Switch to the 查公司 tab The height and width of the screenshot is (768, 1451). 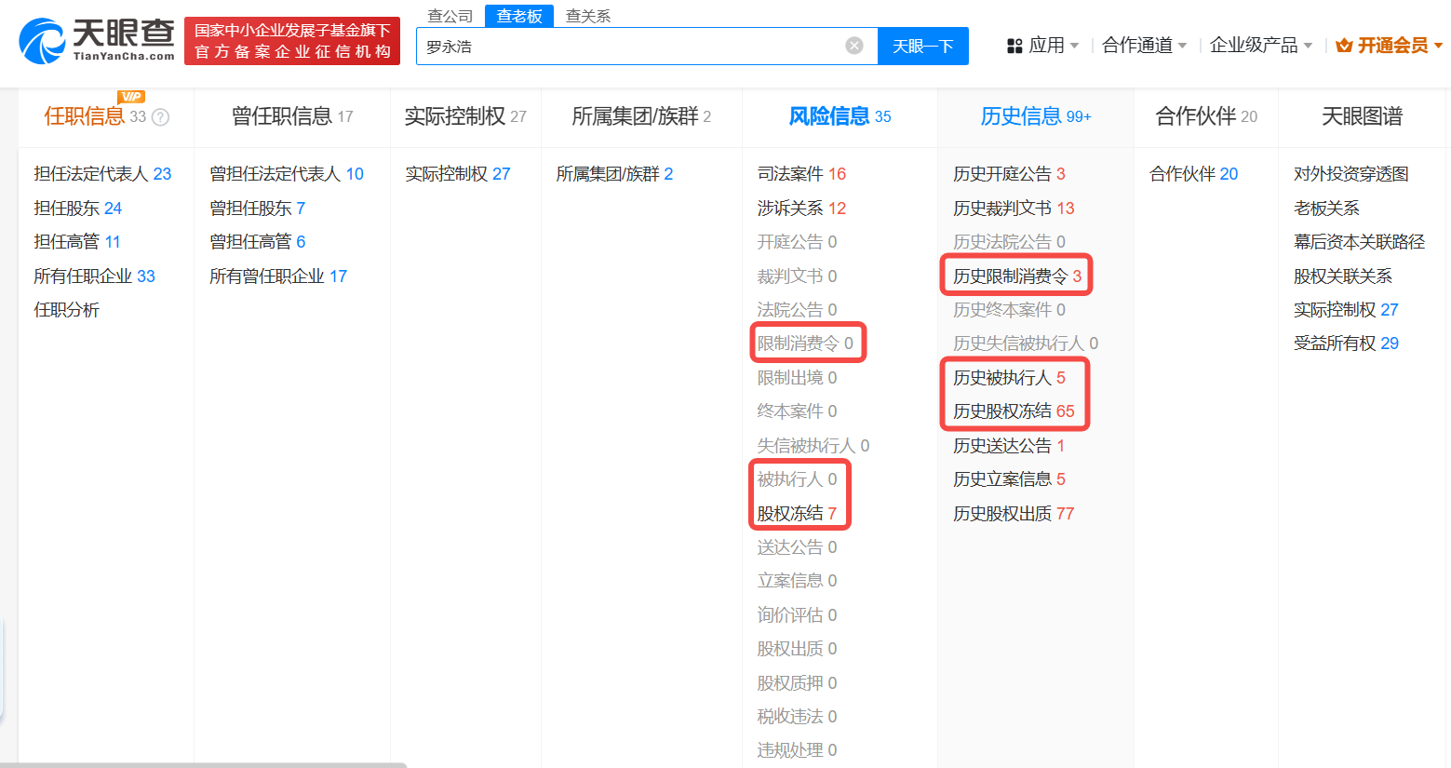(x=450, y=15)
